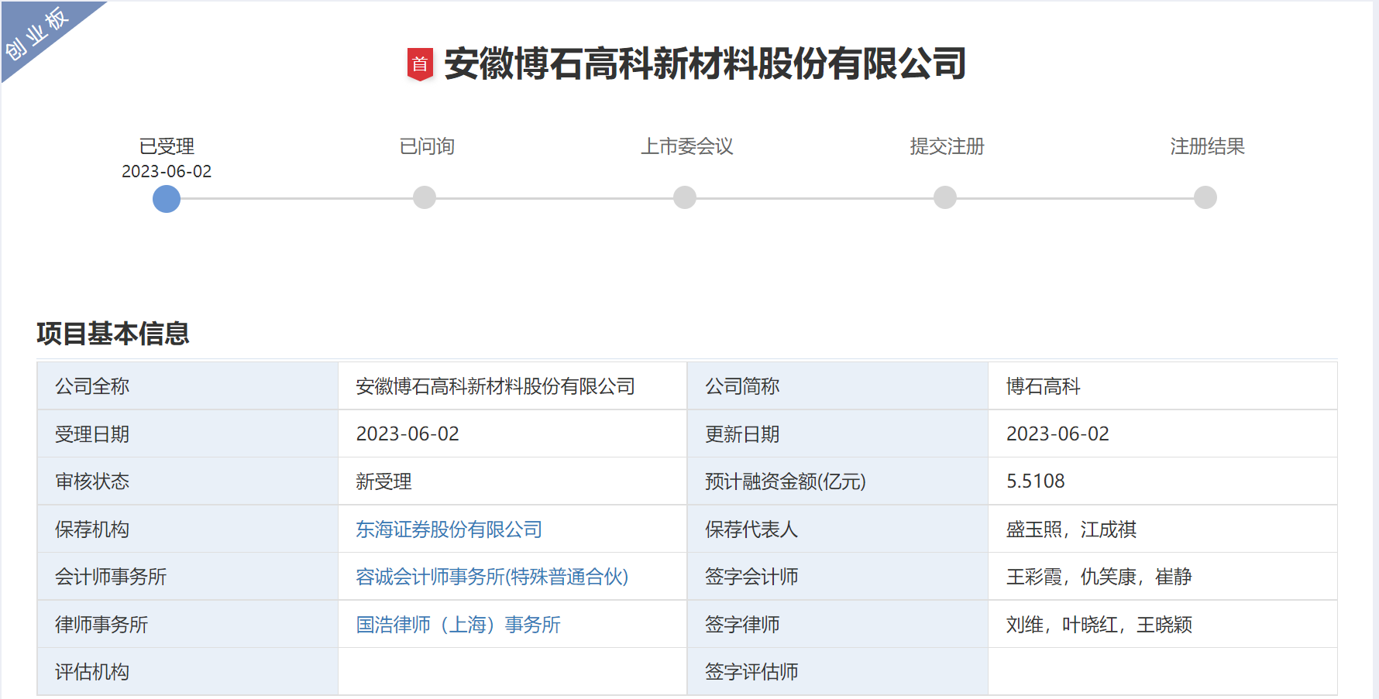Click the 审核状态 value 新受理
The width and height of the screenshot is (1379, 699).
point(383,481)
